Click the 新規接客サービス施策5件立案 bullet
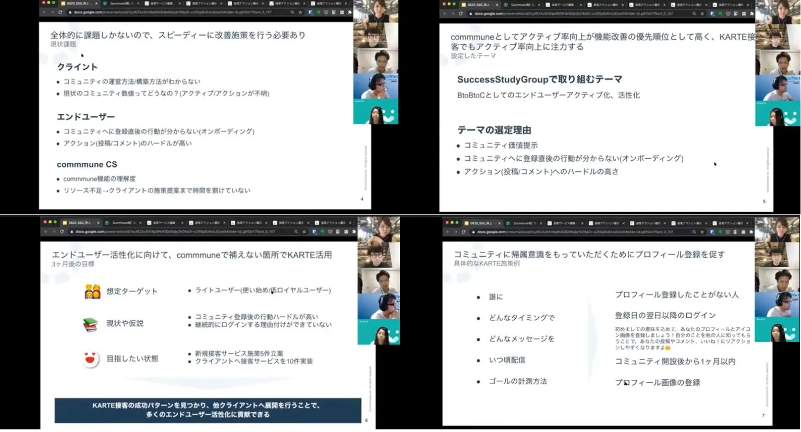Viewport: 801px width, 432px height. point(239,353)
